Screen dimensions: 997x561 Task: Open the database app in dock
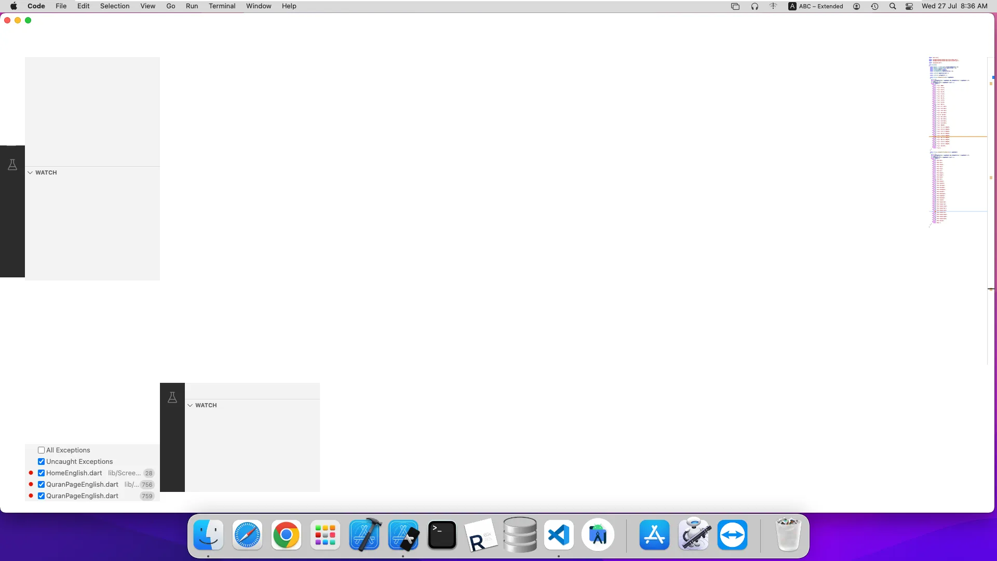520,535
